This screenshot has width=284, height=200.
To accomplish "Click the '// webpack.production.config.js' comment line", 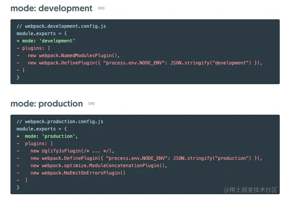I will click(60, 122).
